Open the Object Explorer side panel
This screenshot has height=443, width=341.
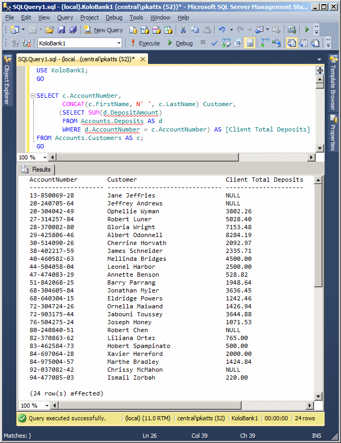coord(7,80)
